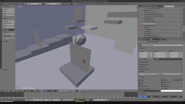Click the Properties editor type icon

(x=140, y=39)
